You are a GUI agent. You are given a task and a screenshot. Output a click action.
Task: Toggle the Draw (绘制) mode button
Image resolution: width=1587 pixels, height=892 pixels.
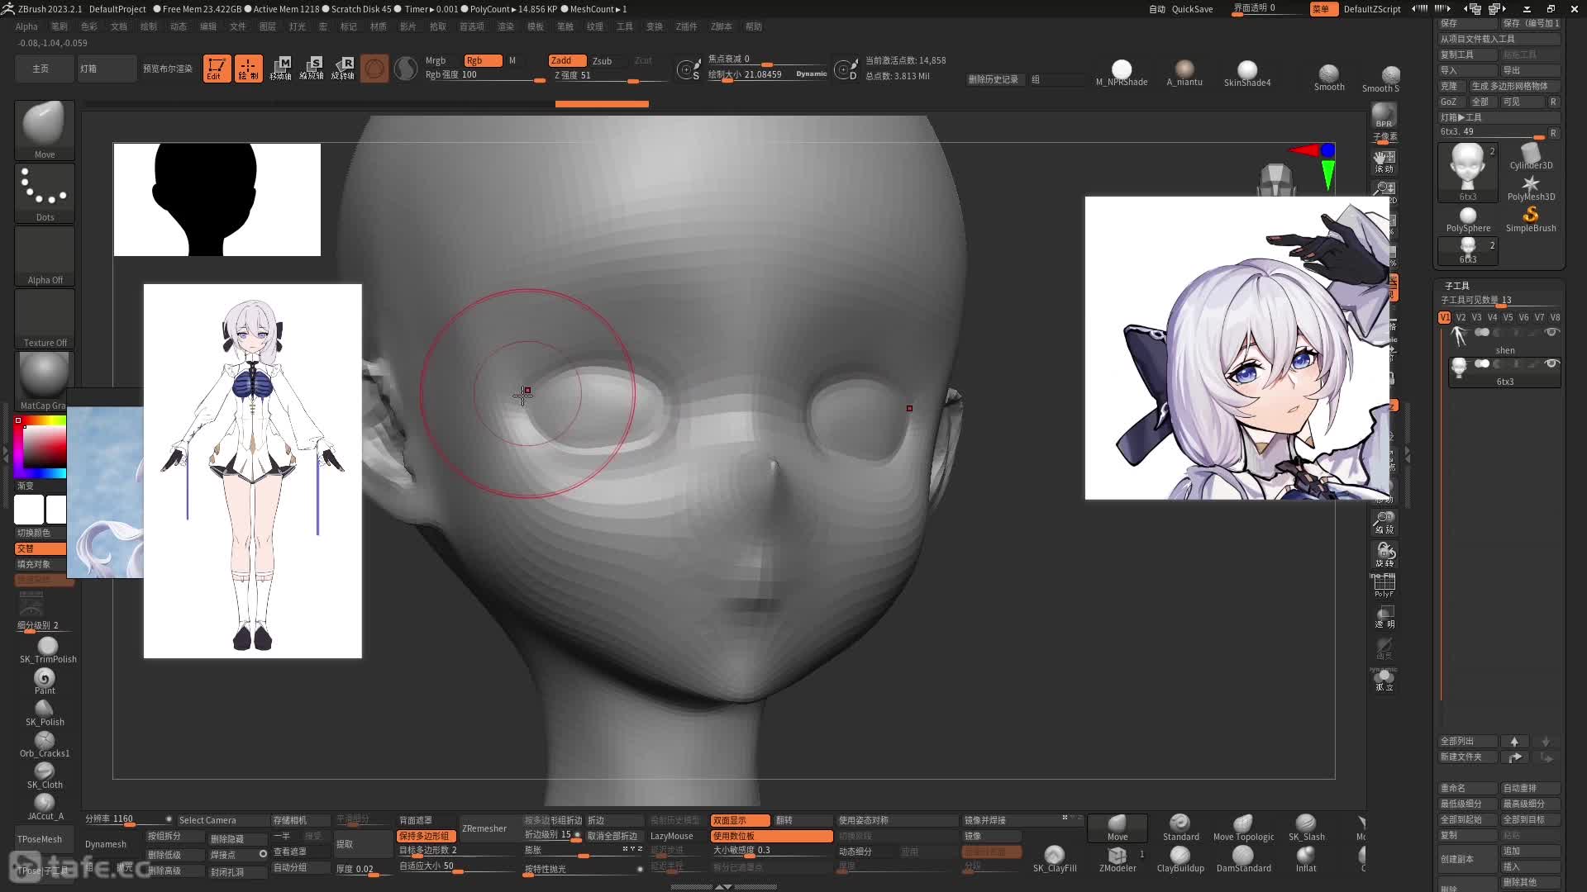pyautogui.click(x=248, y=69)
